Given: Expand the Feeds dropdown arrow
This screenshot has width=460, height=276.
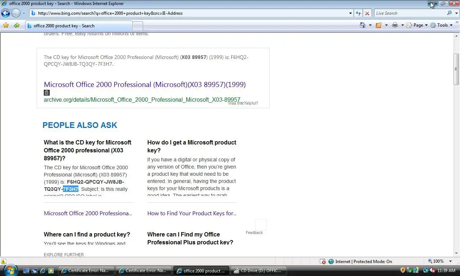Looking at the screenshot, I should pyautogui.click(x=386, y=25).
